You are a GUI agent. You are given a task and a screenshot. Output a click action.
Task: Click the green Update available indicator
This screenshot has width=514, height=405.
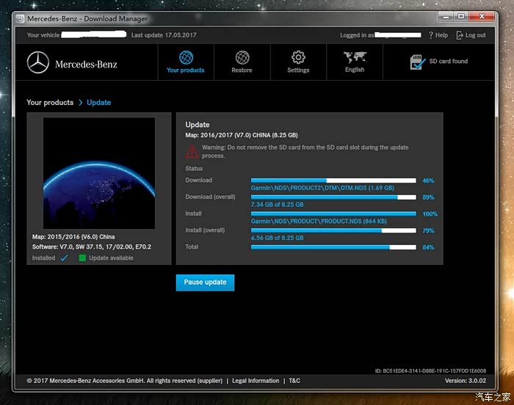82,258
